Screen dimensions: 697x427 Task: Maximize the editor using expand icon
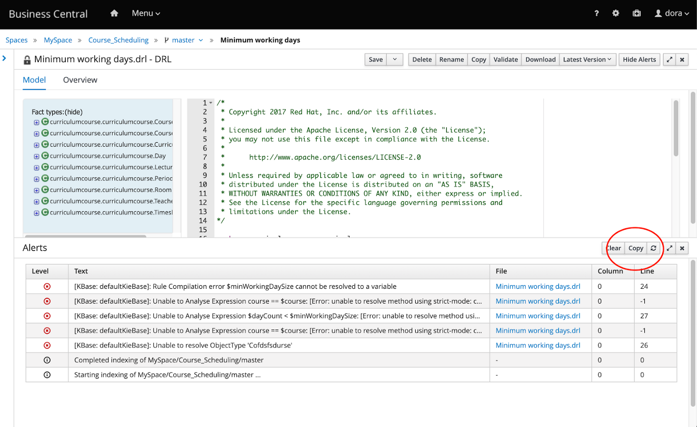coord(670,60)
